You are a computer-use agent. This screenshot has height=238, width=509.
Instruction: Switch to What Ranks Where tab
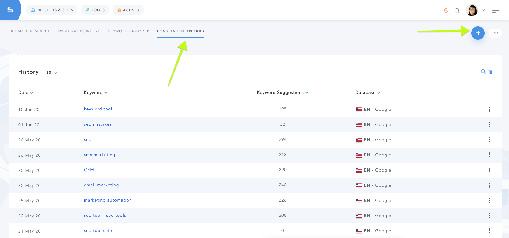pyautogui.click(x=79, y=31)
